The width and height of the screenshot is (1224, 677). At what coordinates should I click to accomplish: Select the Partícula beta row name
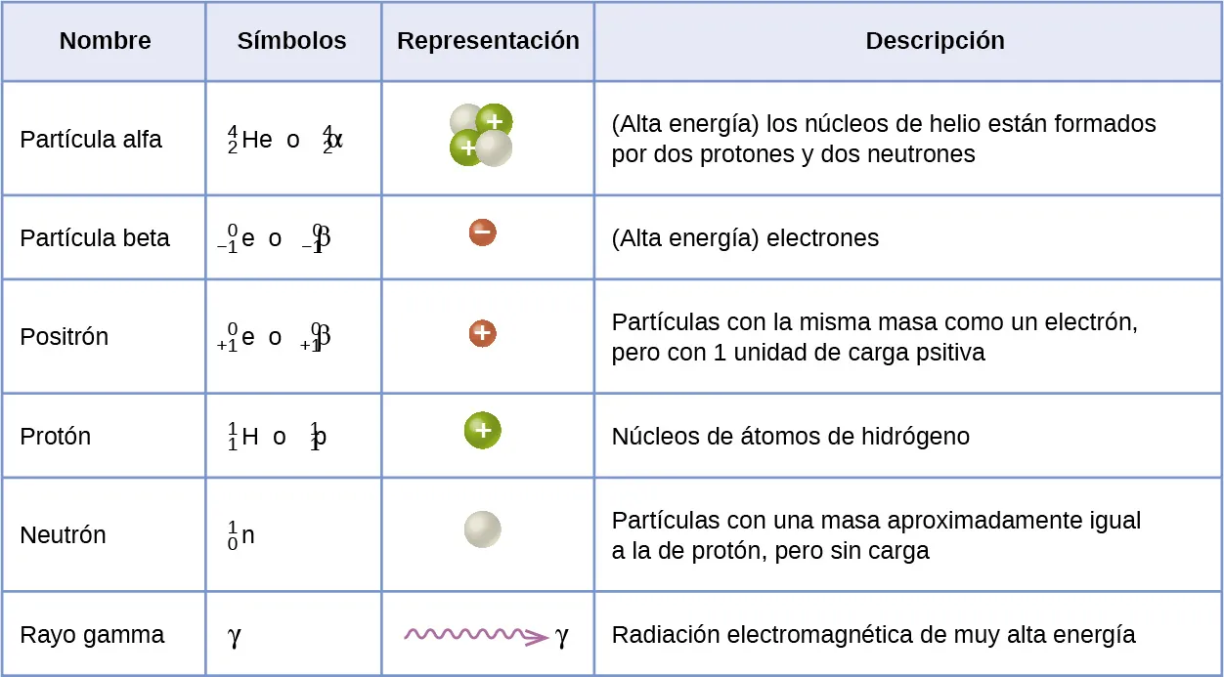point(95,238)
